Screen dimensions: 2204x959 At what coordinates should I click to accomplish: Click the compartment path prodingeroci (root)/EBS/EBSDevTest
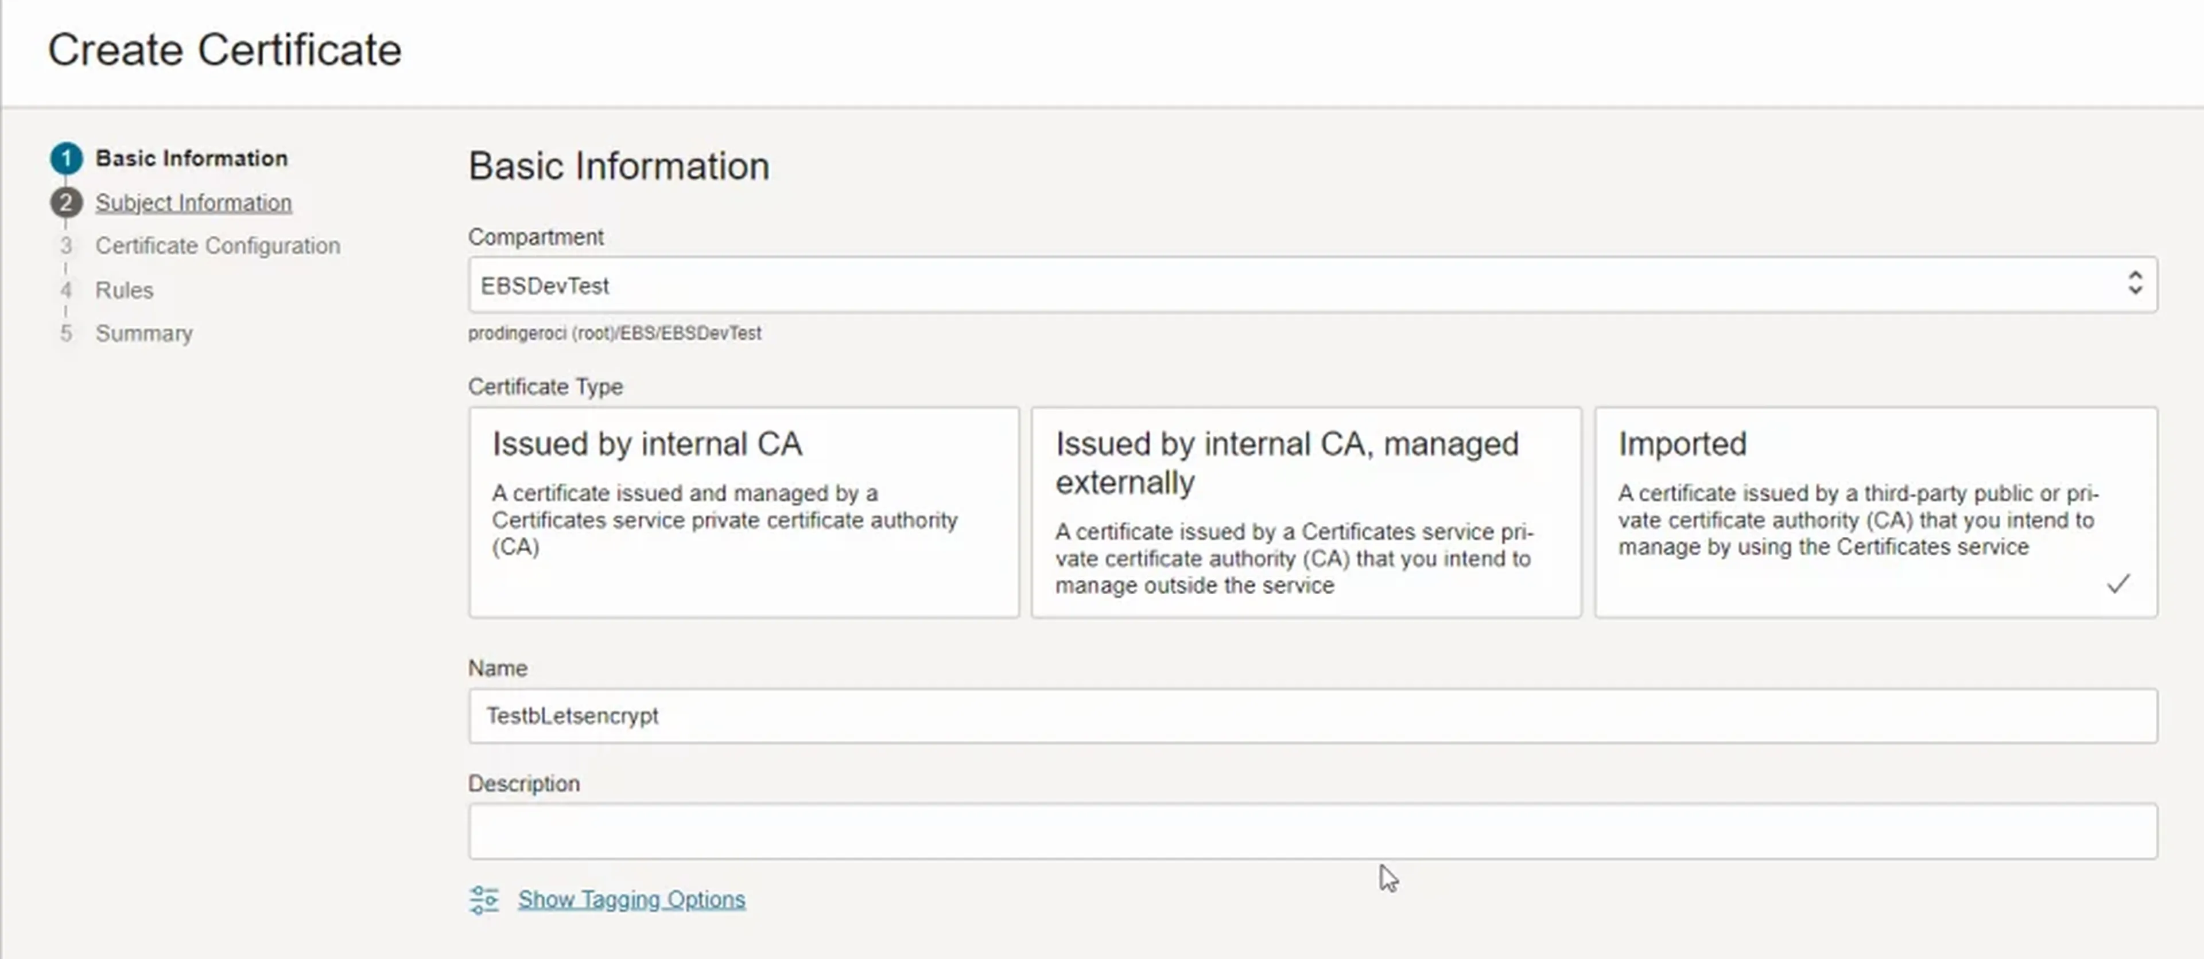(x=614, y=333)
